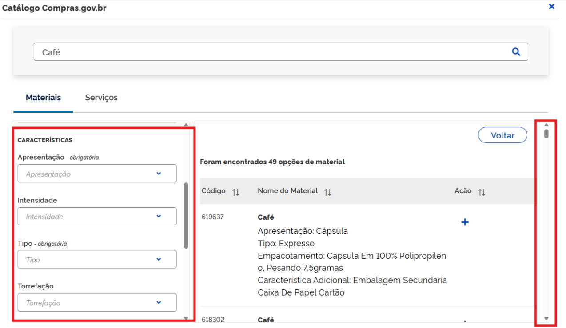Expand the Intensidade dropdown
This screenshot has width=566, height=328.
click(x=97, y=217)
